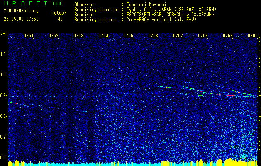Image resolution: width=261 pixels, height=166 pixels.
Task: Click the Receiving Location Ogaki, Gifu, JAPAN value
Action: 171,10
